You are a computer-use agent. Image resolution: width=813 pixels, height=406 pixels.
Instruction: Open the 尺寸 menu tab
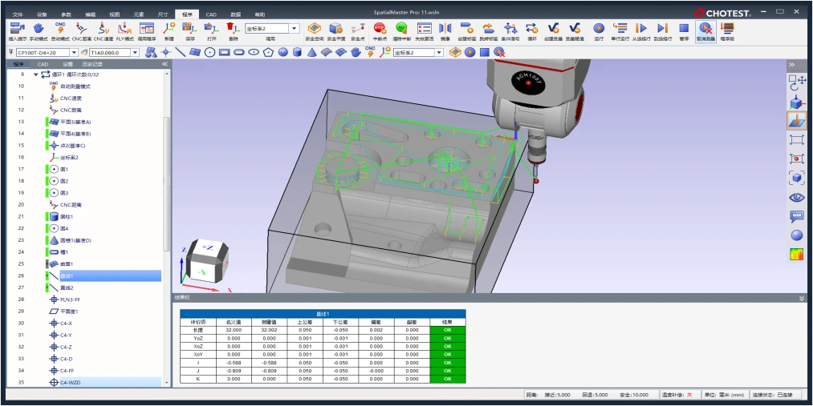(x=162, y=14)
